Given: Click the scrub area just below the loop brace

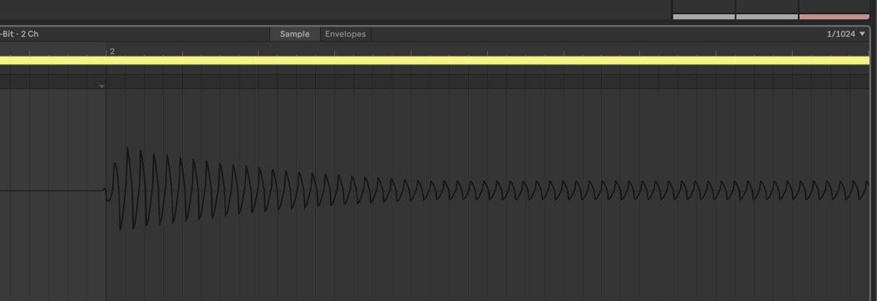Looking at the screenshot, I should (x=435, y=70).
